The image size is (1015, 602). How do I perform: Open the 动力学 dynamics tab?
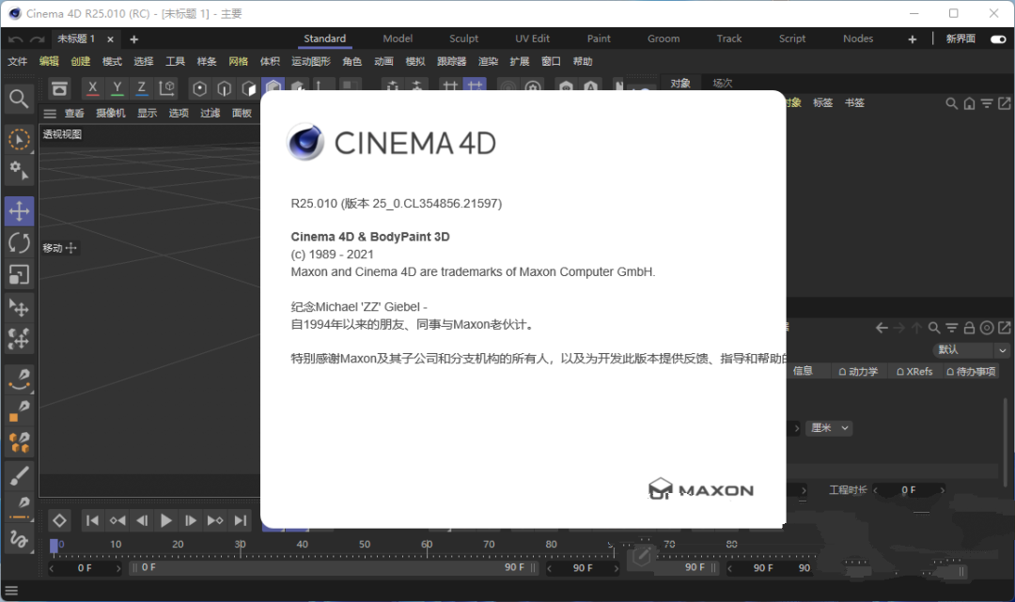coord(858,371)
